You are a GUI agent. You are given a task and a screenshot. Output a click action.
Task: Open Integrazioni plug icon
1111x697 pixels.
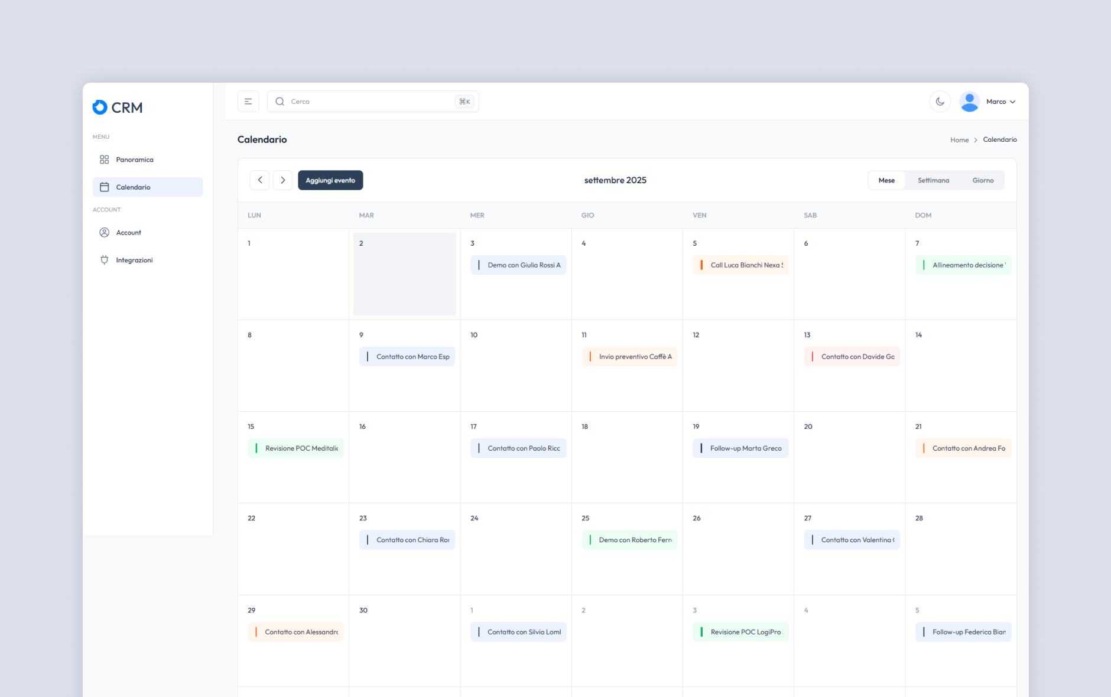[x=105, y=260]
